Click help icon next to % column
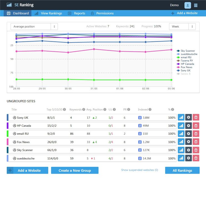This screenshot has height=198, width=206. click(x=172, y=110)
